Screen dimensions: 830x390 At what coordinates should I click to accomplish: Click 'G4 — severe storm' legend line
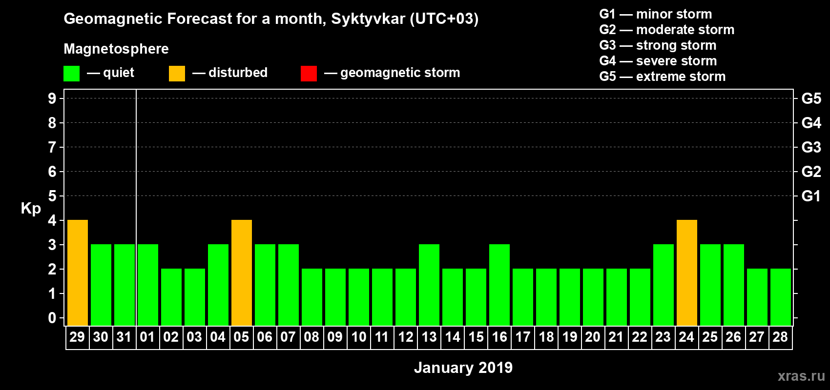tap(658, 61)
